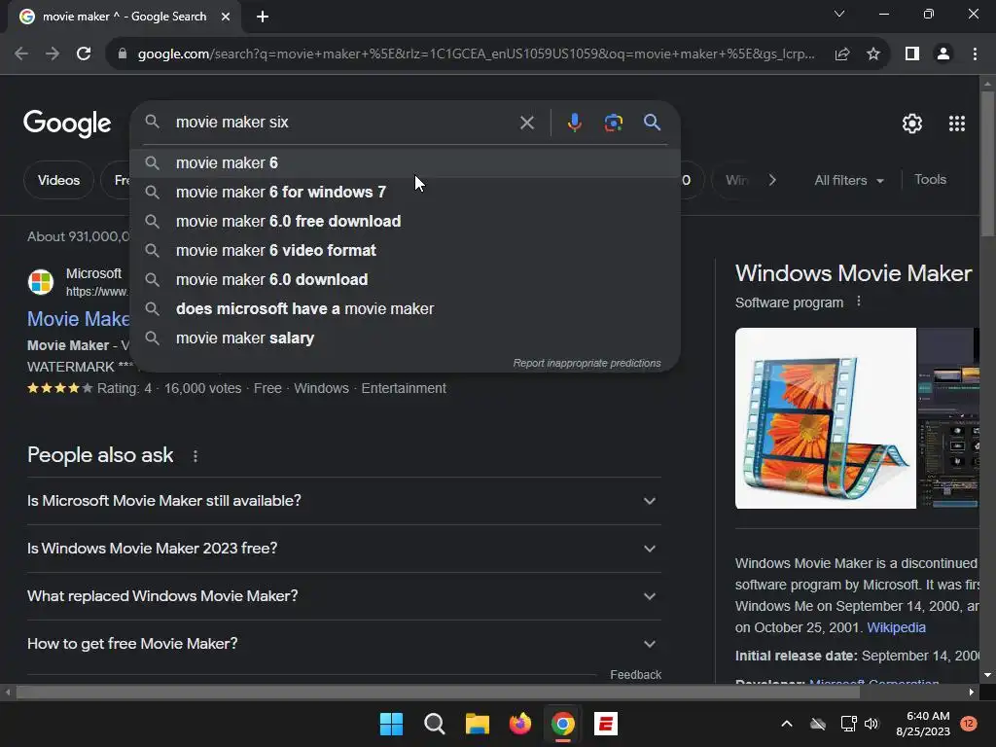Open Chrome side panel icon

[x=912, y=54]
